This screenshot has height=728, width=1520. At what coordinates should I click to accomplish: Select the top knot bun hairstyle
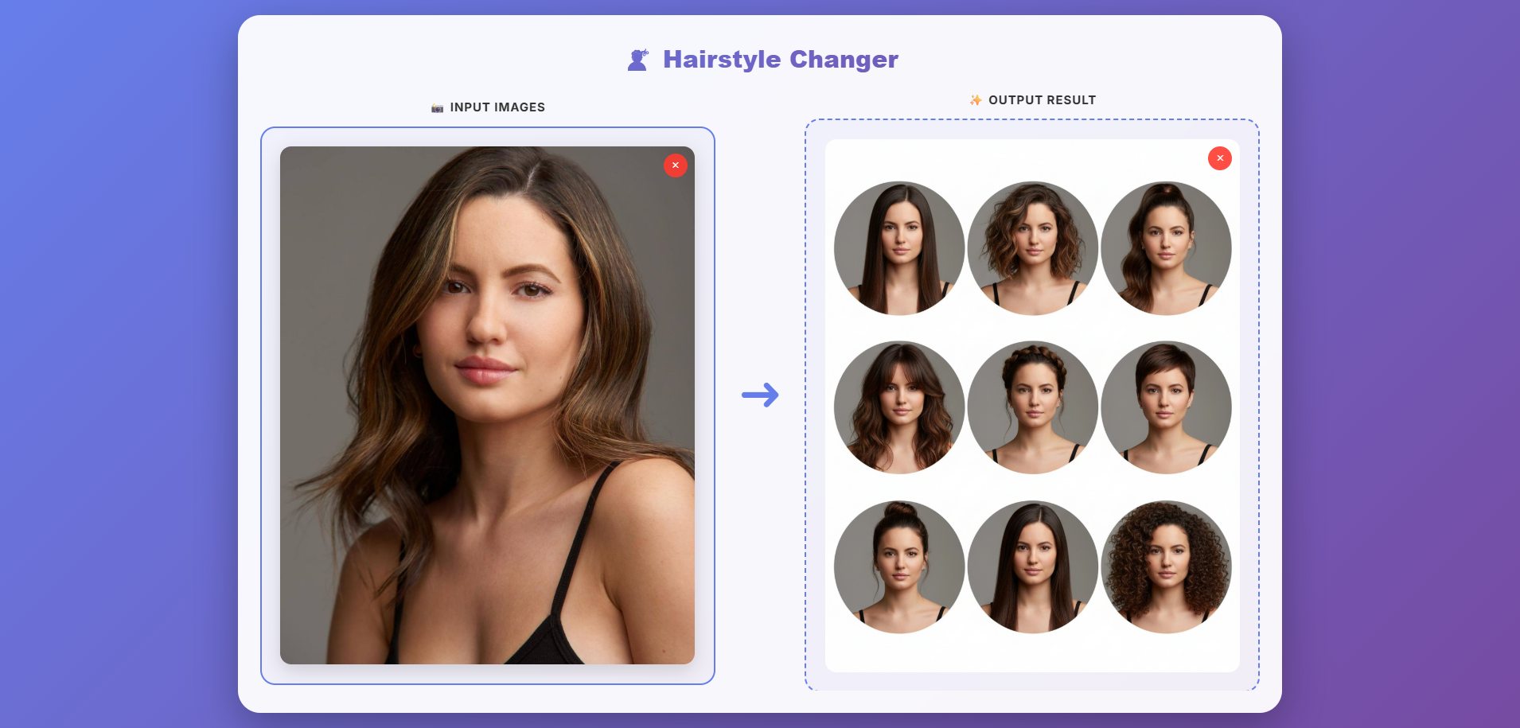899,566
